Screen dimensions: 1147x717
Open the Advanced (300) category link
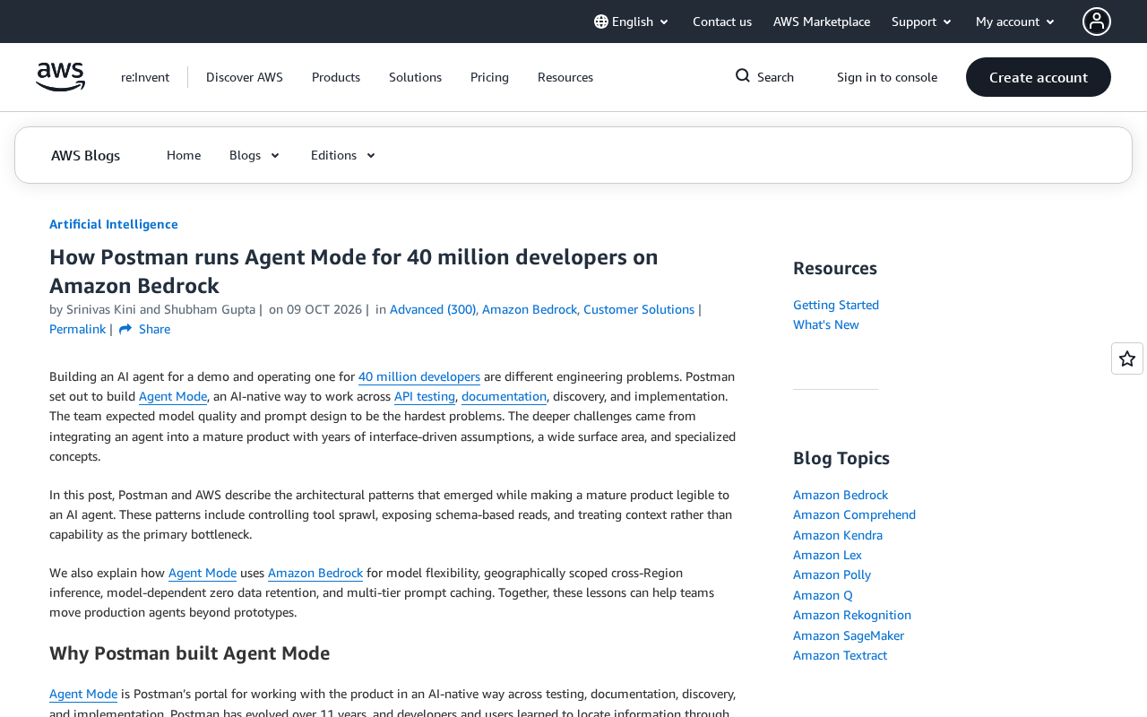coord(433,309)
